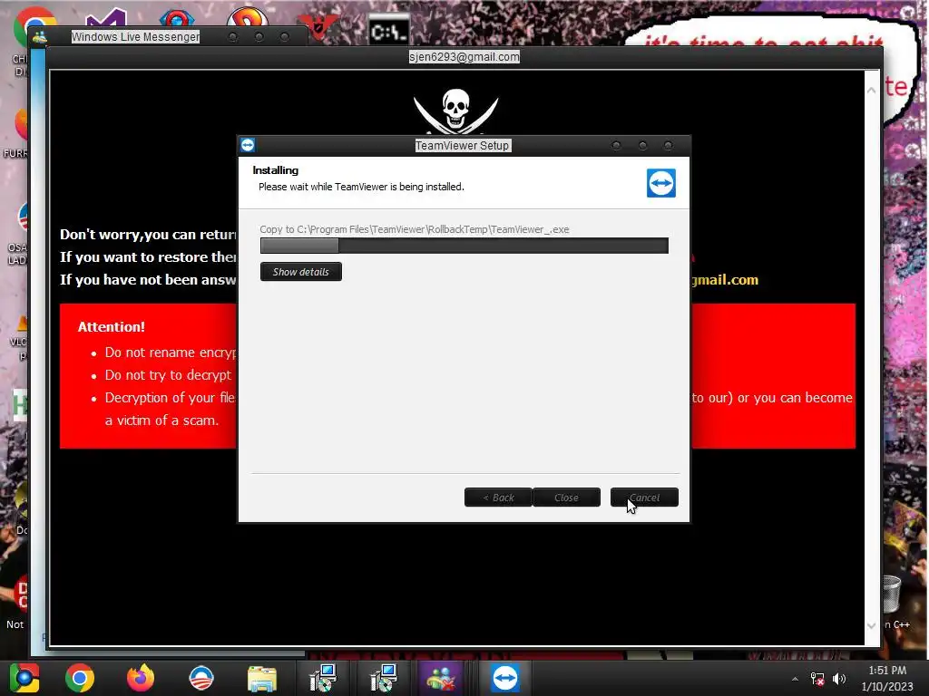Click the TeamViewer Setup title text
Screen dimensions: 929x696
point(462,146)
